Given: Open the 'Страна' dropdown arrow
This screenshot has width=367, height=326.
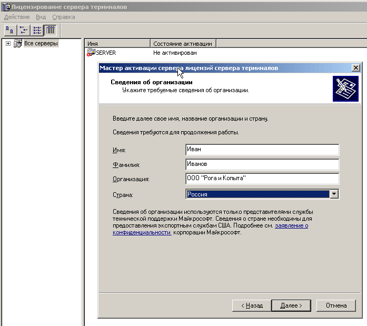Looking at the screenshot, I should 334,194.
